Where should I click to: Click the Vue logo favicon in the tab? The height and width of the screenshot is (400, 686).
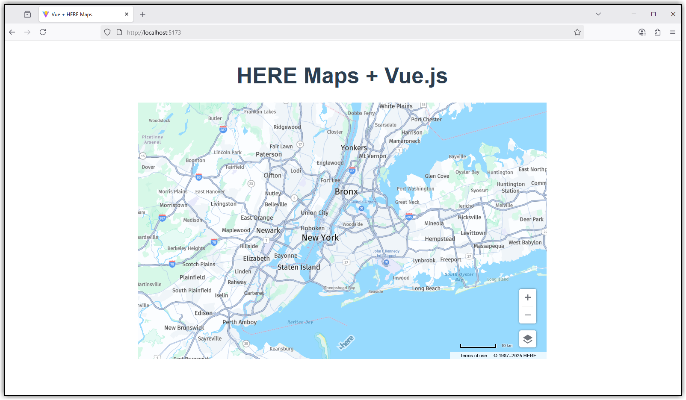coord(46,14)
